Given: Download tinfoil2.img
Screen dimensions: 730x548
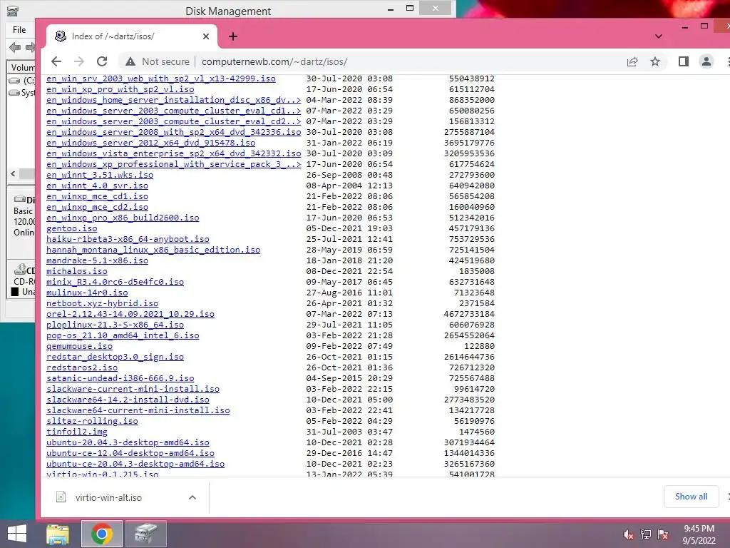Looking at the screenshot, I should coord(77,432).
